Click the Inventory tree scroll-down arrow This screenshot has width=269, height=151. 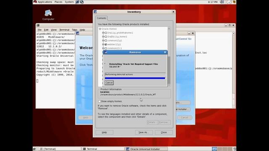169,85
